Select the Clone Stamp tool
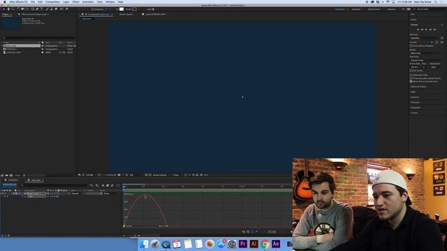The image size is (447, 251). [x=51, y=9]
